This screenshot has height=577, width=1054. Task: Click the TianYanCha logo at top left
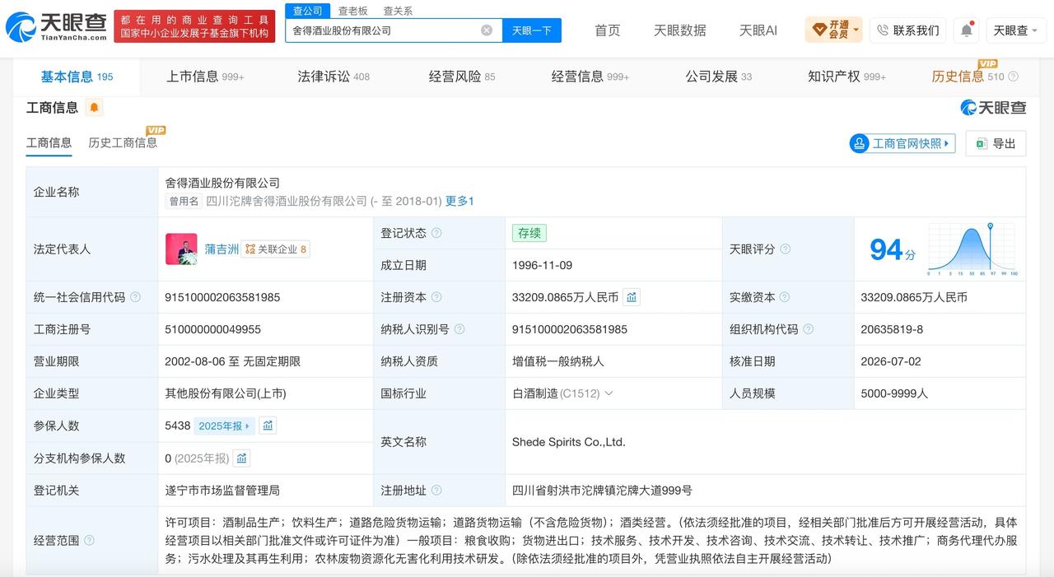click(x=56, y=26)
